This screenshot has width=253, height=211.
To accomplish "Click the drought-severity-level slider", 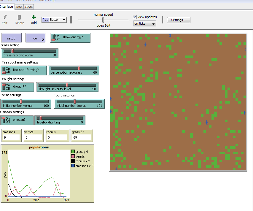I will point(67,87).
